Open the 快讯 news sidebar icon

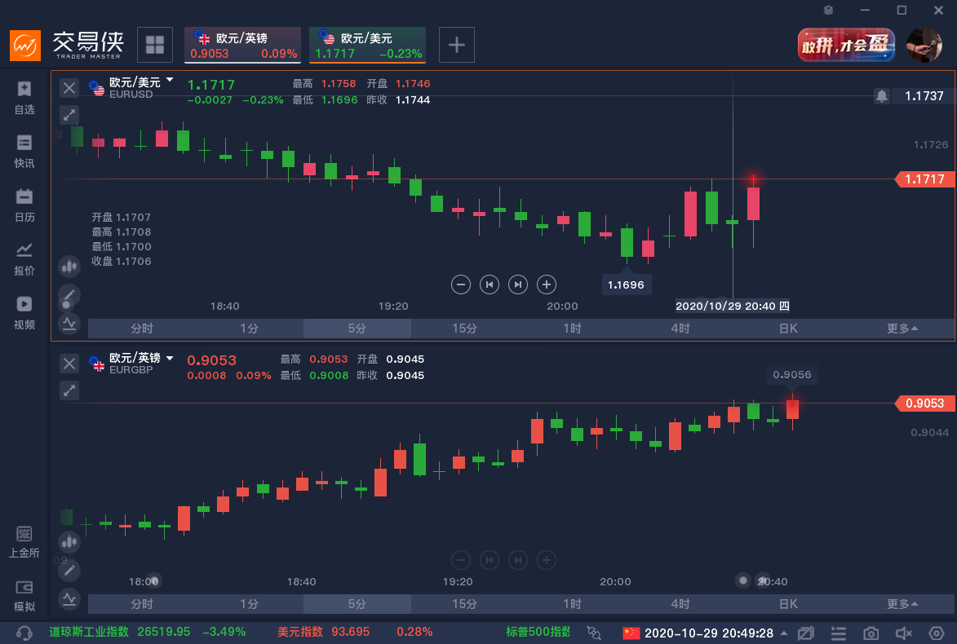click(x=24, y=152)
